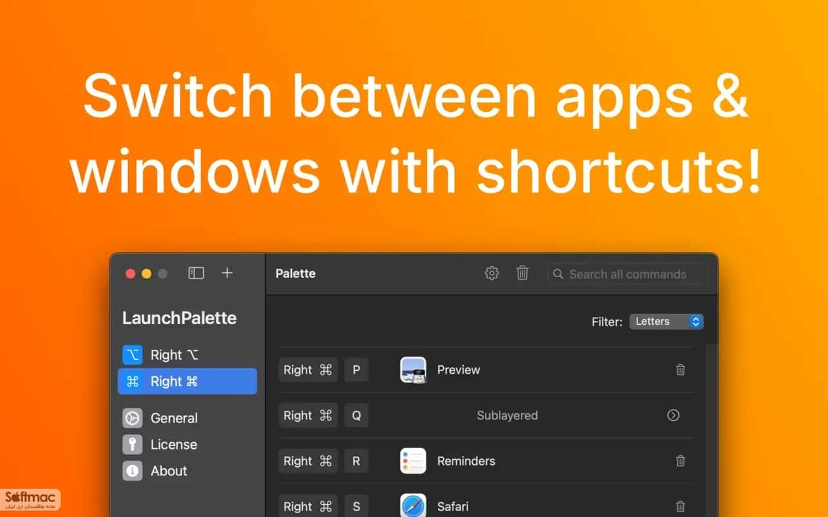This screenshot has width=828, height=517.
Task: Click the LaunchPalette sidebar heading
Action: (180, 318)
